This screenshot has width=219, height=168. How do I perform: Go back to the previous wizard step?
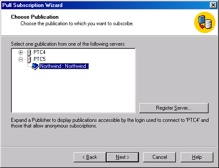pyautogui.click(x=90, y=157)
